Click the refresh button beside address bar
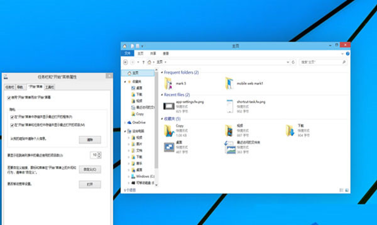Screen dimensions: 377x225 pyautogui.click(x=293, y=62)
